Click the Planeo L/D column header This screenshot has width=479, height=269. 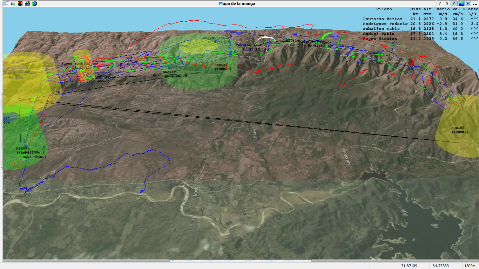[470, 11]
